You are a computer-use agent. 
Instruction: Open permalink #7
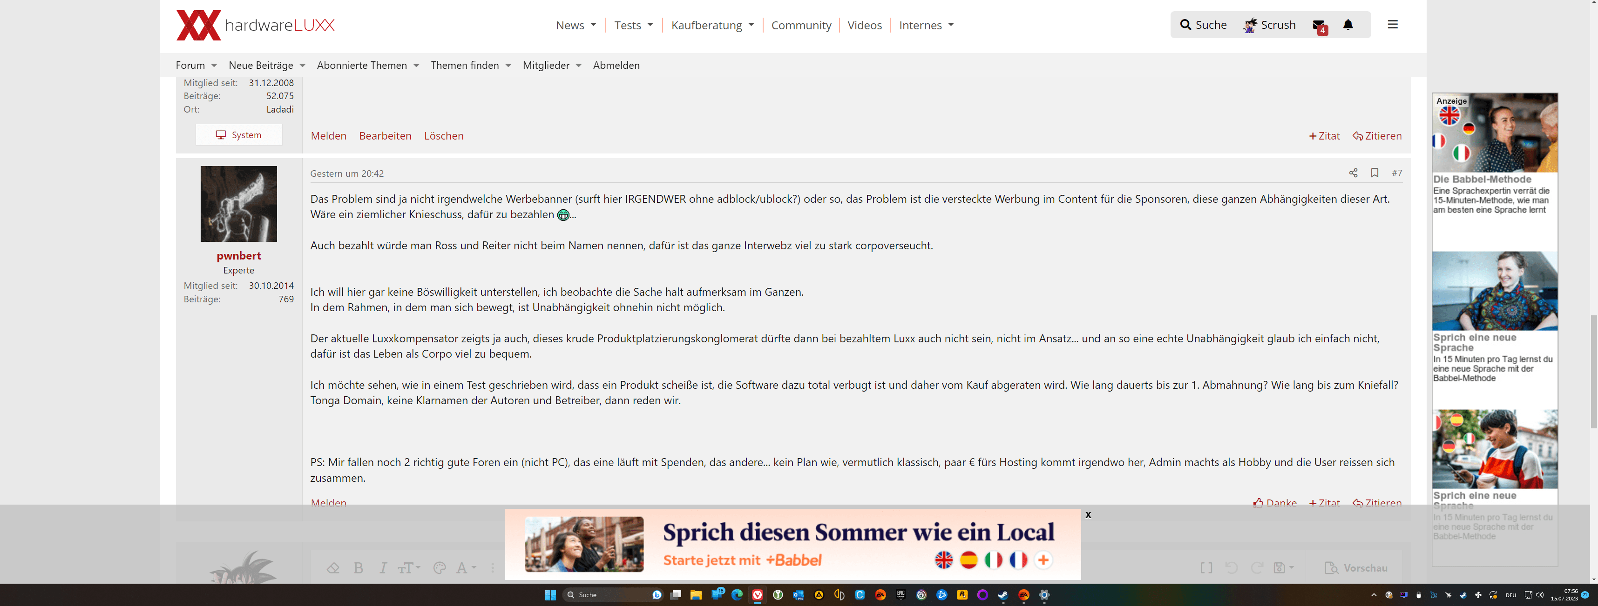coord(1397,173)
